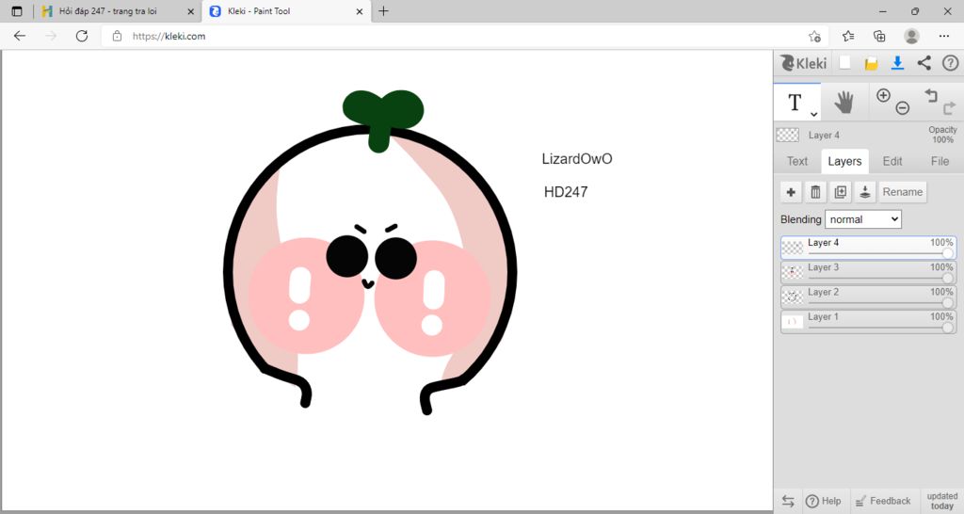Viewport: 964px width, 514px height.
Task: Click the Layer 2 opacity slider handle
Action: click(947, 302)
